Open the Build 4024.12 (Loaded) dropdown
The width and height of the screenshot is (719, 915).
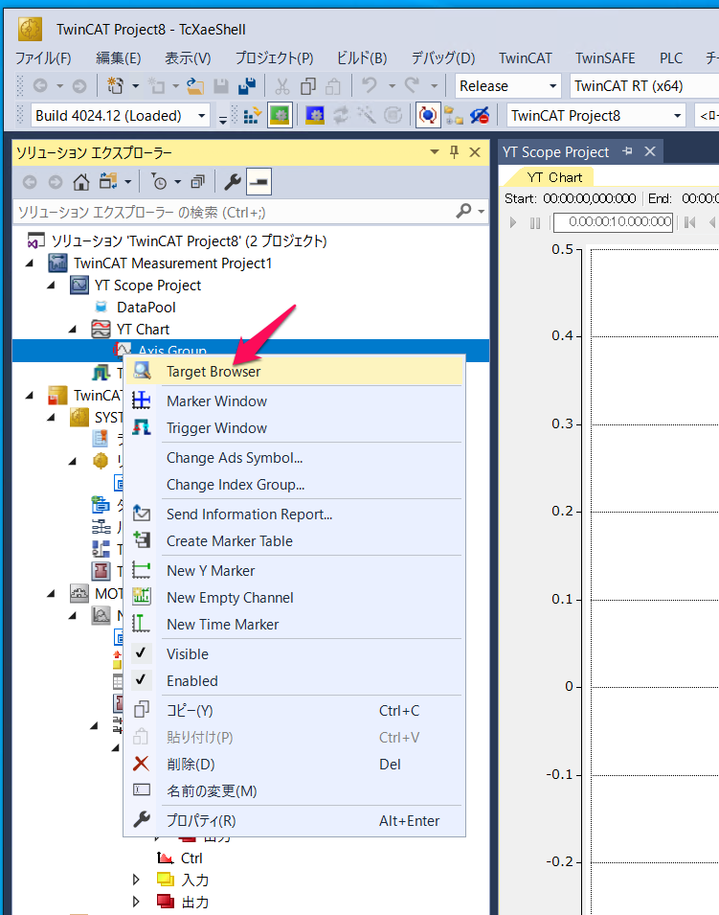click(120, 116)
